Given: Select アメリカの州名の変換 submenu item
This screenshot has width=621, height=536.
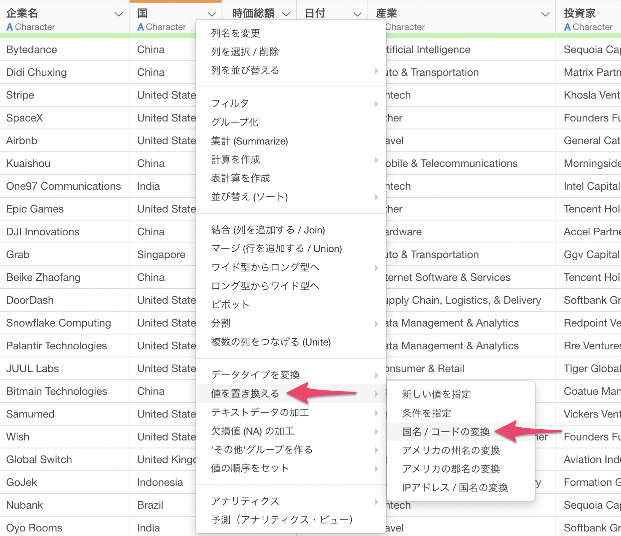Looking at the screenshot, I should [x=461, y=450].
